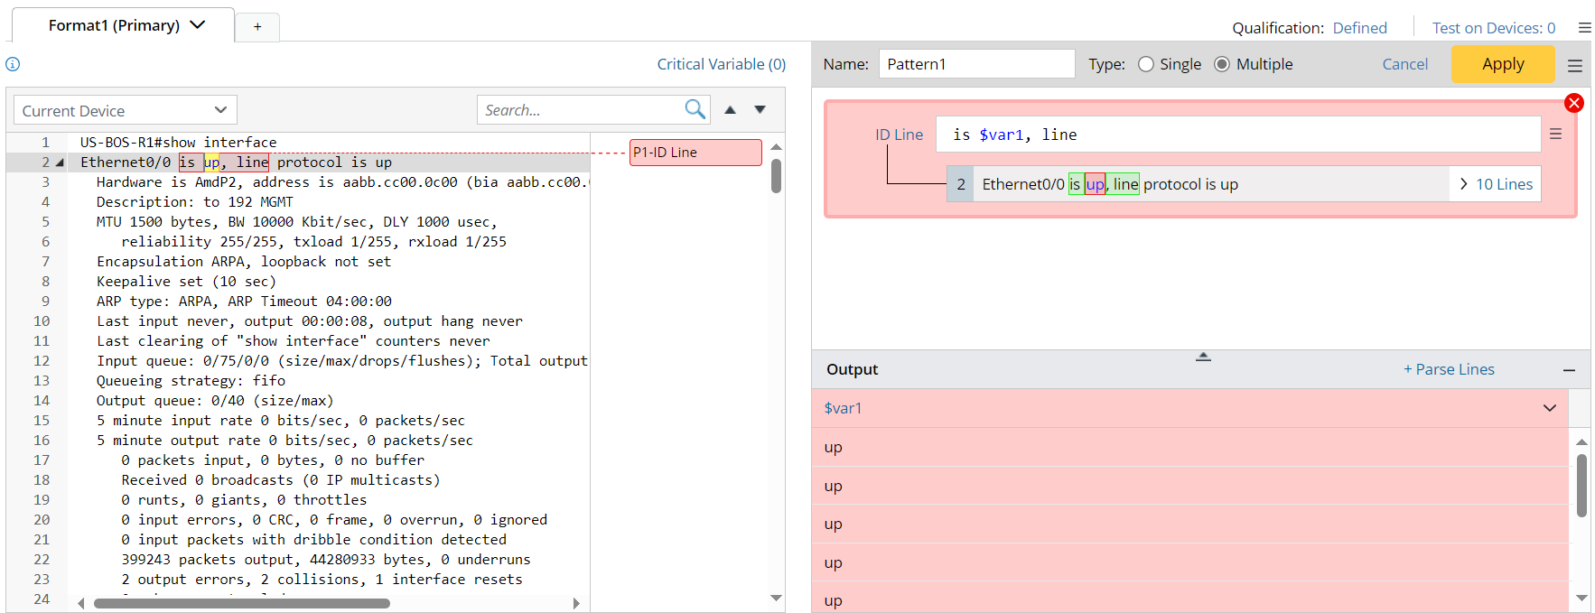Open the Current Device dropdown
1595x613 pixels.
pos(125,110)
